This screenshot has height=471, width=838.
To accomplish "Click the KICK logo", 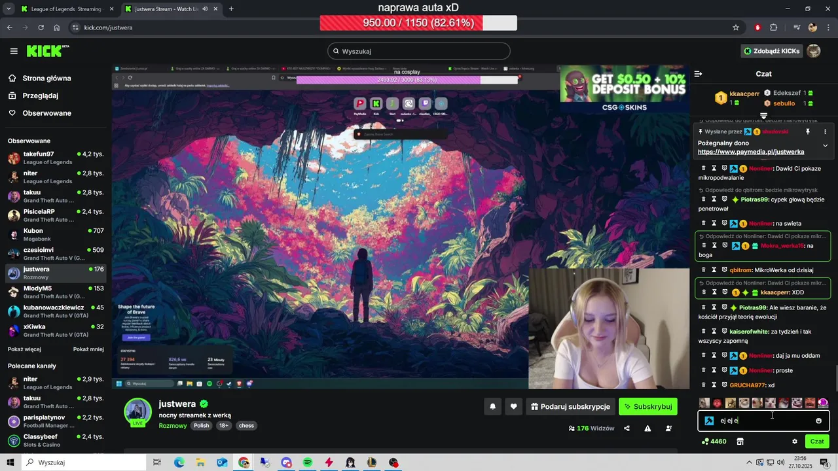I will tap(47, 51).
